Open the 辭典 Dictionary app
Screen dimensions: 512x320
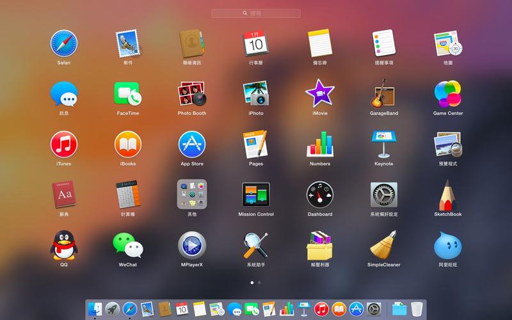63,195
